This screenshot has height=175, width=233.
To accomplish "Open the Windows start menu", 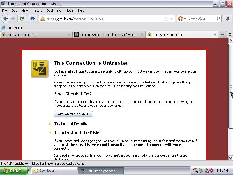I will click(x=14, y=171).
